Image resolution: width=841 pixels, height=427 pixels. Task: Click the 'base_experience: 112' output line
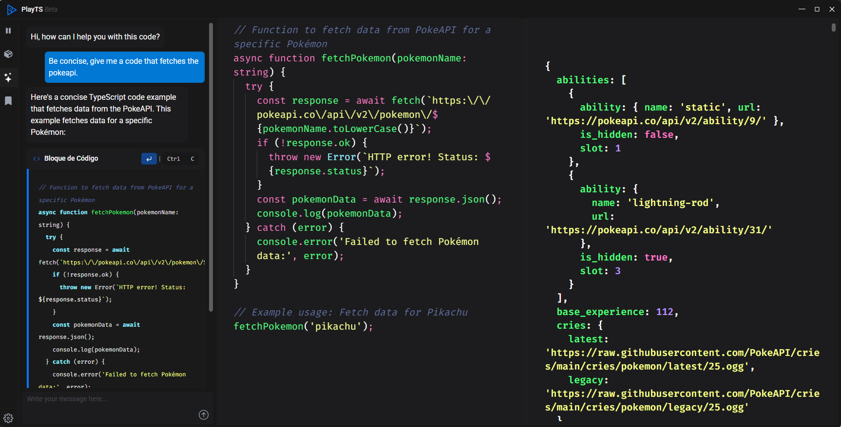point(617,312)
